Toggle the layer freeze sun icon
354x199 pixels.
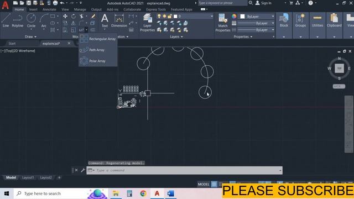click(164, 16)
